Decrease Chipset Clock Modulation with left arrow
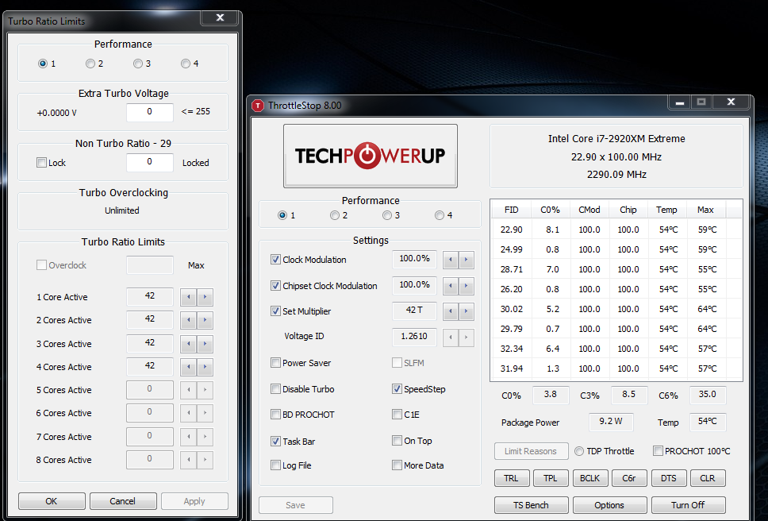This screenshot has width=768, height=521. (450, 286)
